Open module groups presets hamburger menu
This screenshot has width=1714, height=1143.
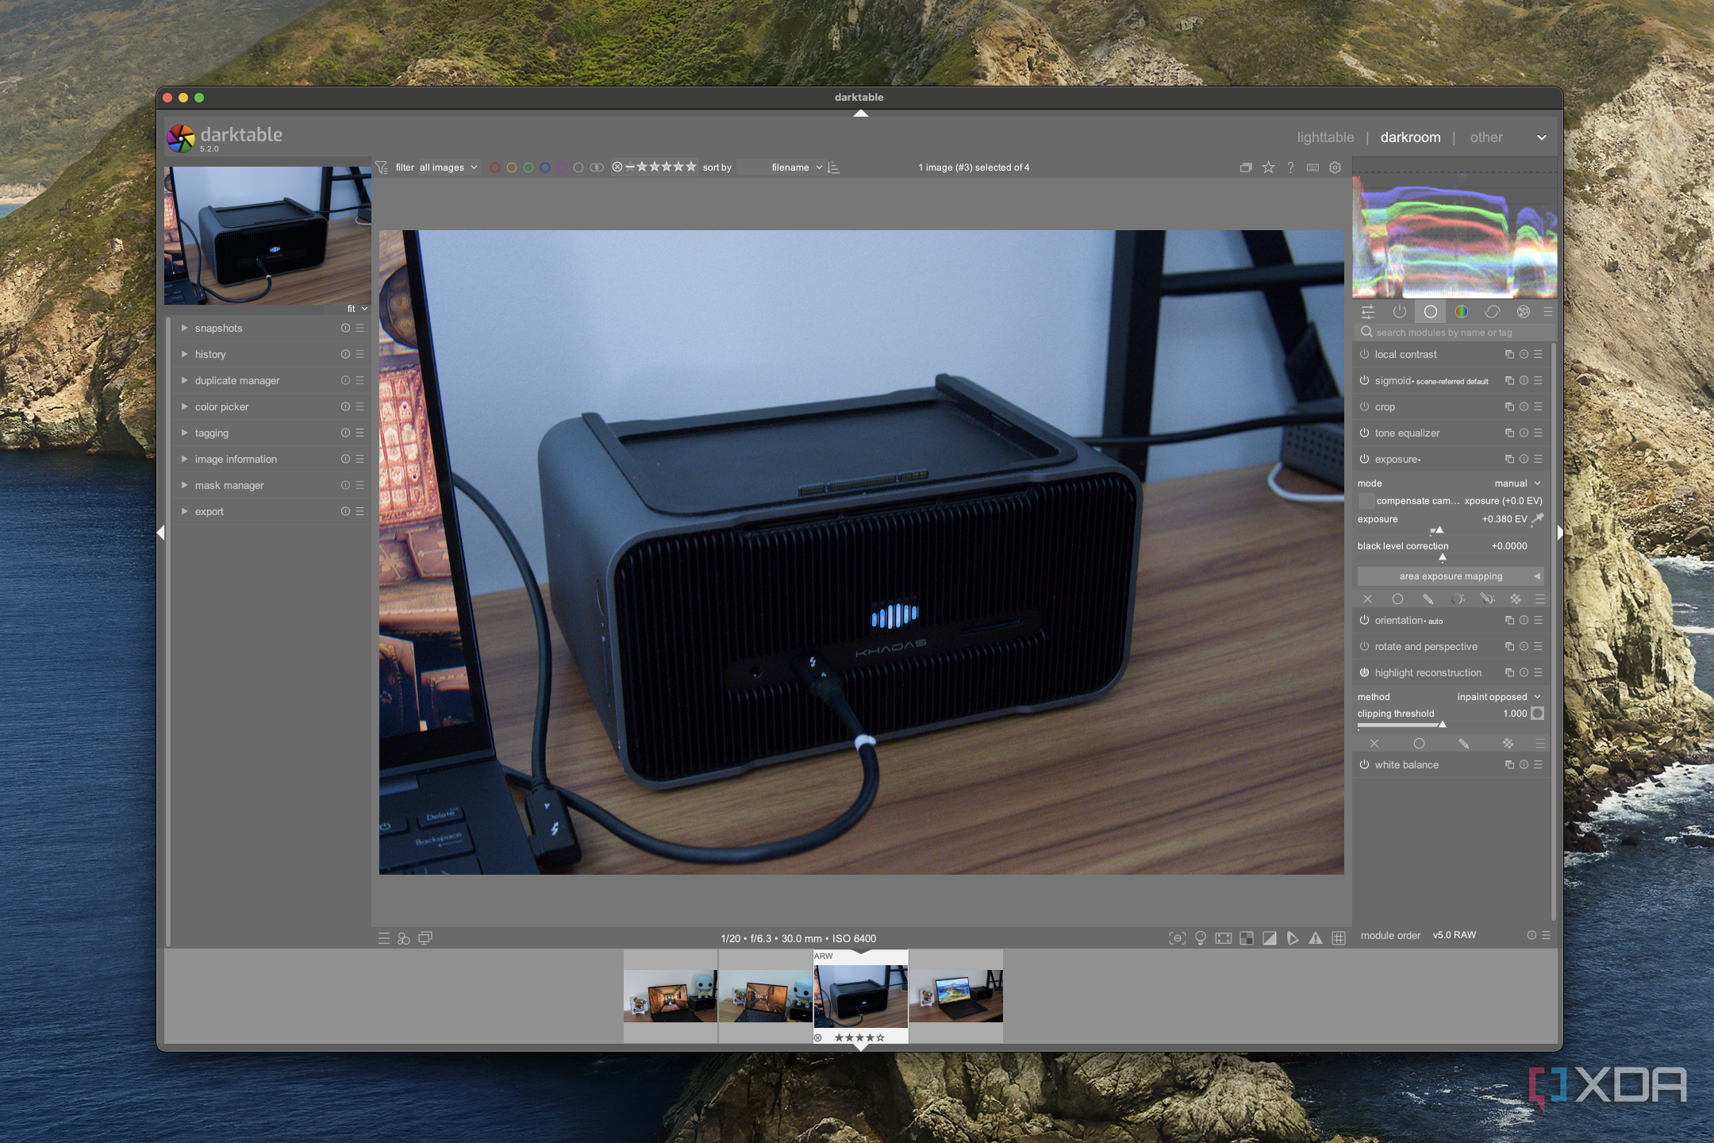click(1547, 312)
